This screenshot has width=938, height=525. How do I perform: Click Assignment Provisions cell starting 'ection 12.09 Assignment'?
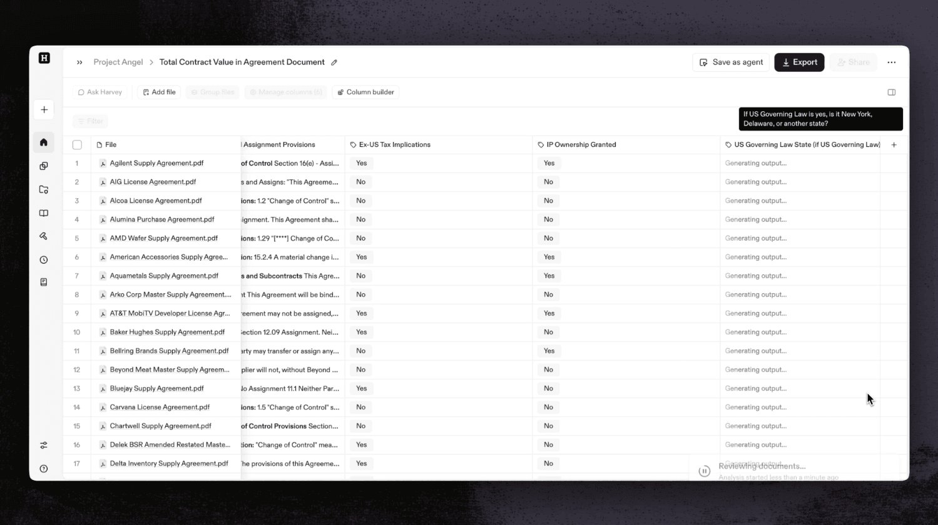coord(292,332)
